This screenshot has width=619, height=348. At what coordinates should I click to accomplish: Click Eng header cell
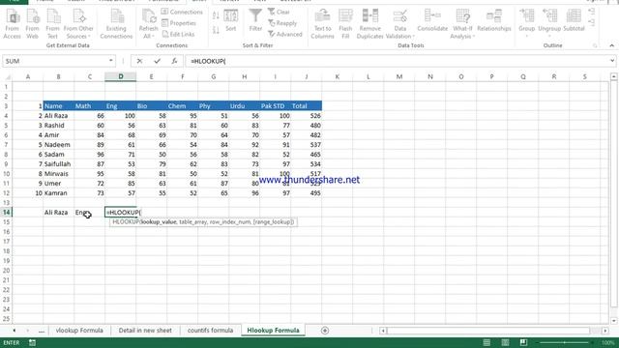pos(120,105)
